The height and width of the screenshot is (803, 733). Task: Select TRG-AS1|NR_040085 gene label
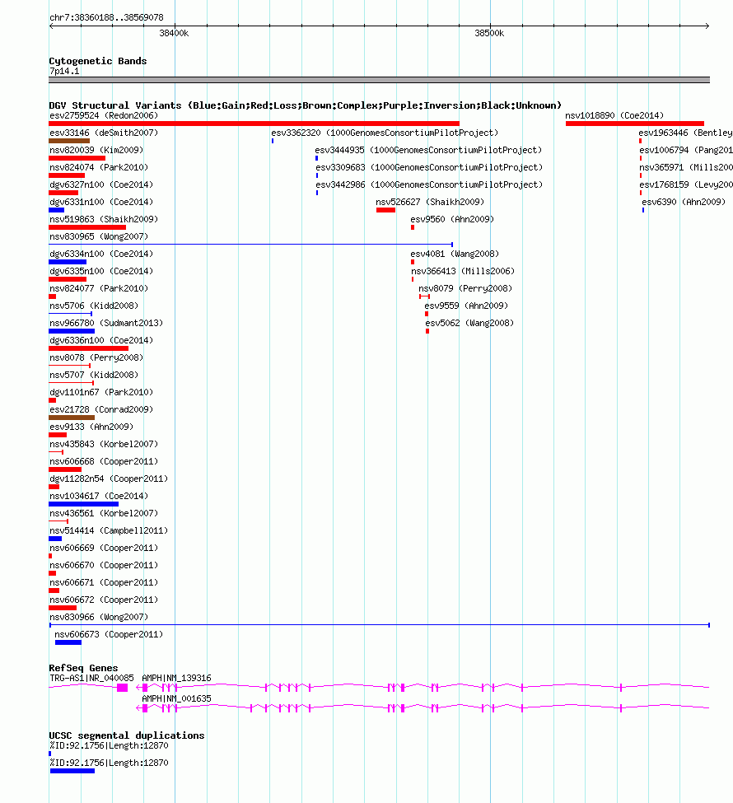[x=91, y=679]
